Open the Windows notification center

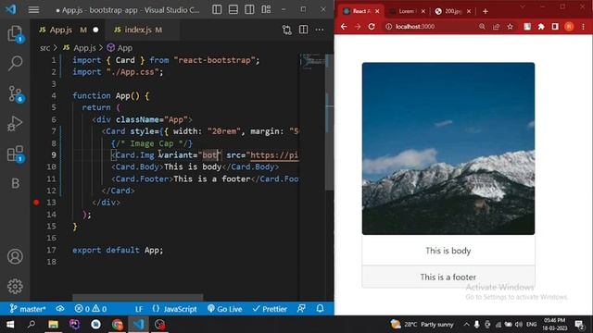click(x=579, y=325)
